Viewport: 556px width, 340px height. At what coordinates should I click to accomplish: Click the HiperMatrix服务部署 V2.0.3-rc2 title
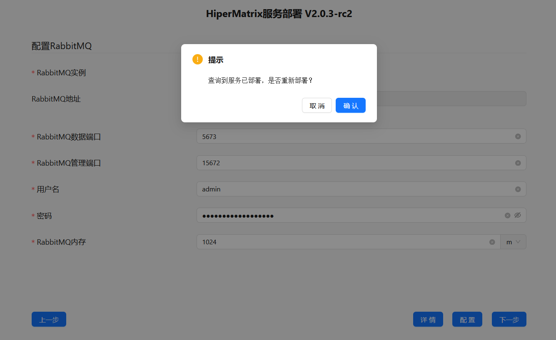(279, 14)
